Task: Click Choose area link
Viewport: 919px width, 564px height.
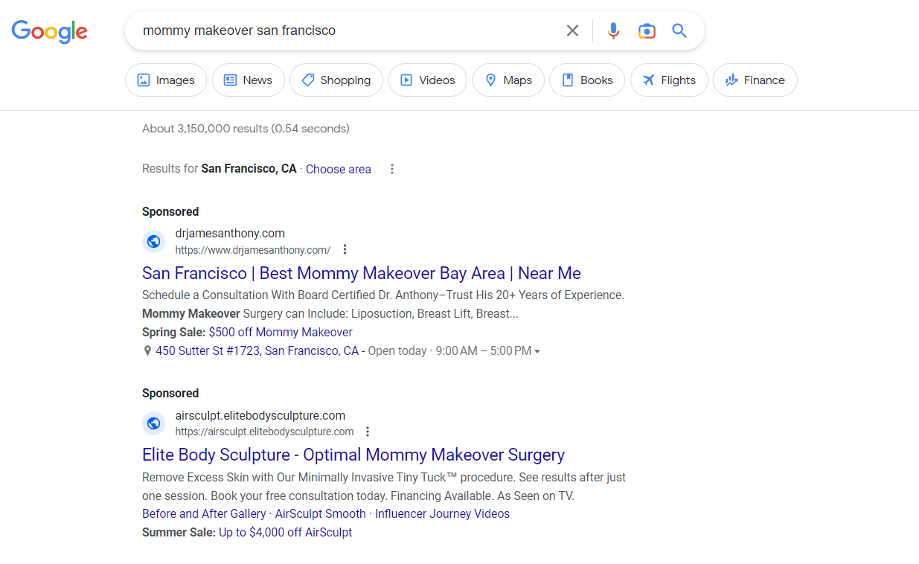Action: pyautogui.click(x=339, y=169)
